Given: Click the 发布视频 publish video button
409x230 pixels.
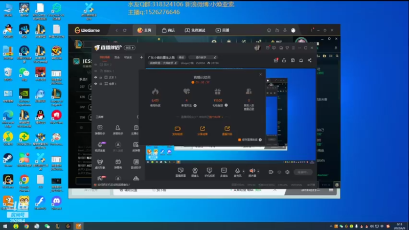Looking at the screenshot, I should (177, 131).
